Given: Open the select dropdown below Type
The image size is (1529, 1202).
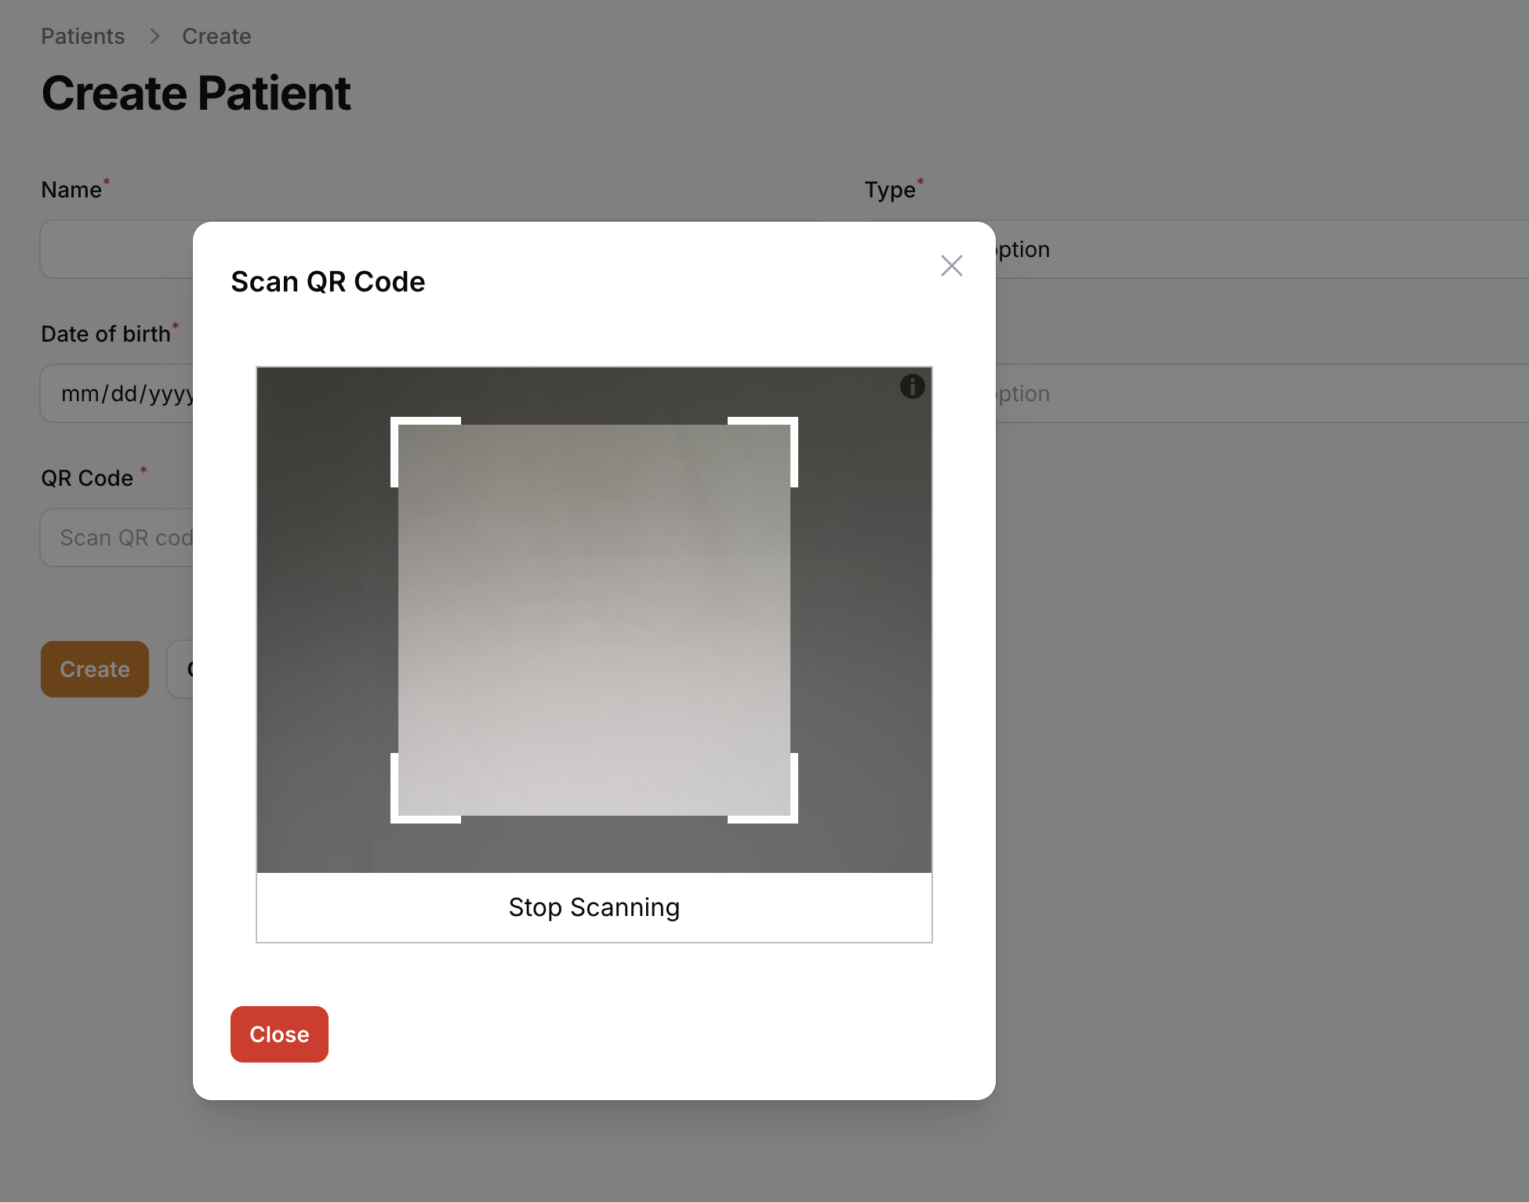Looking at the screenshot, I should click(x=1262, y=393).
